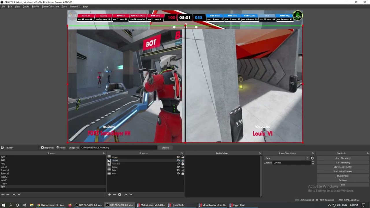Open source properties gear in Sources toolbar
The width and height of the screenshot is (370, 208).
click(x=120, y=194)
